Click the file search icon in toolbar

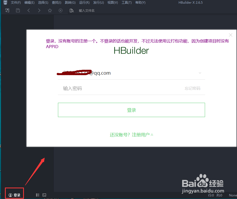pos(71,11)
